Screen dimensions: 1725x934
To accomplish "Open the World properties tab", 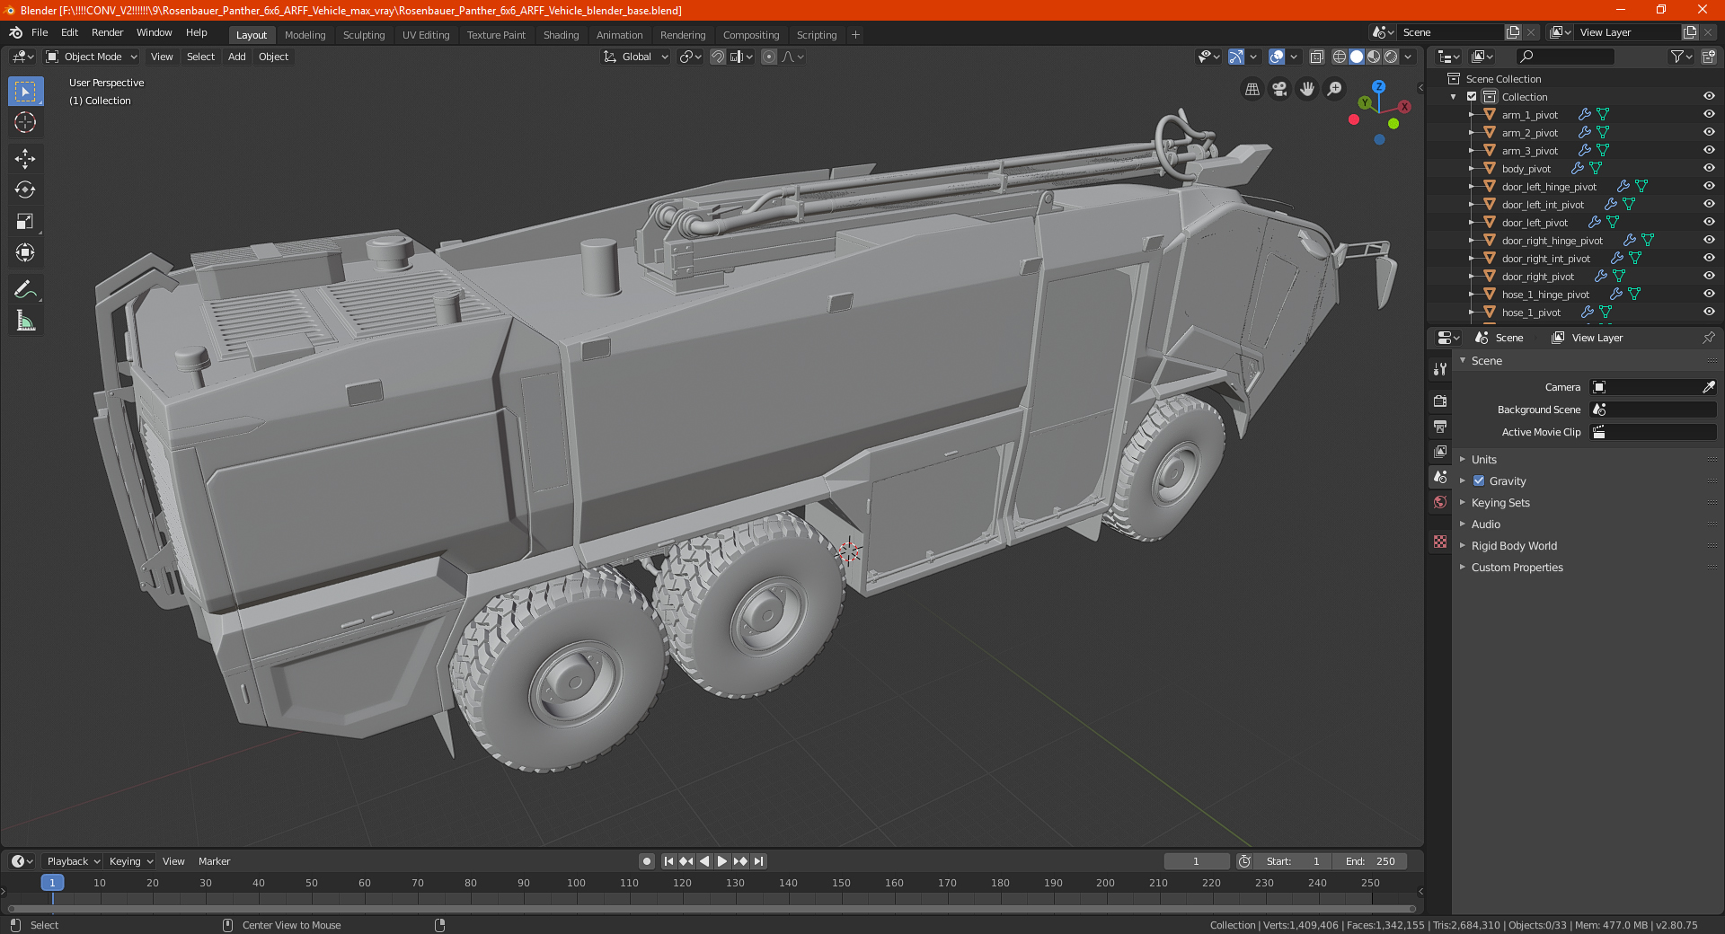I will click(1440, 502).
